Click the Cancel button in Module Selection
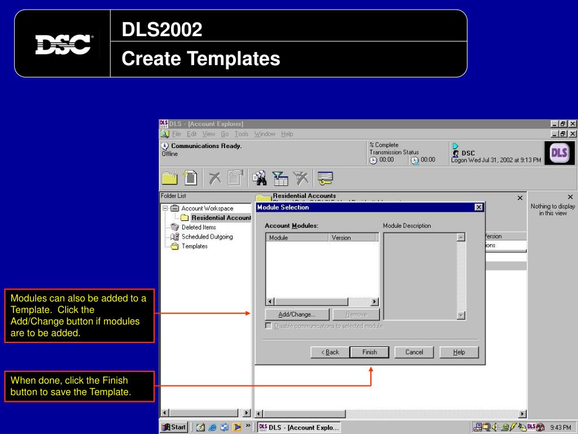This screenshot has height=434, width=578. coord(414,352)
